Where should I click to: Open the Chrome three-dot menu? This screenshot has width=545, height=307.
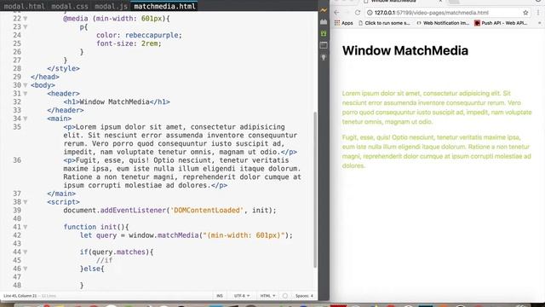[538, 13]
